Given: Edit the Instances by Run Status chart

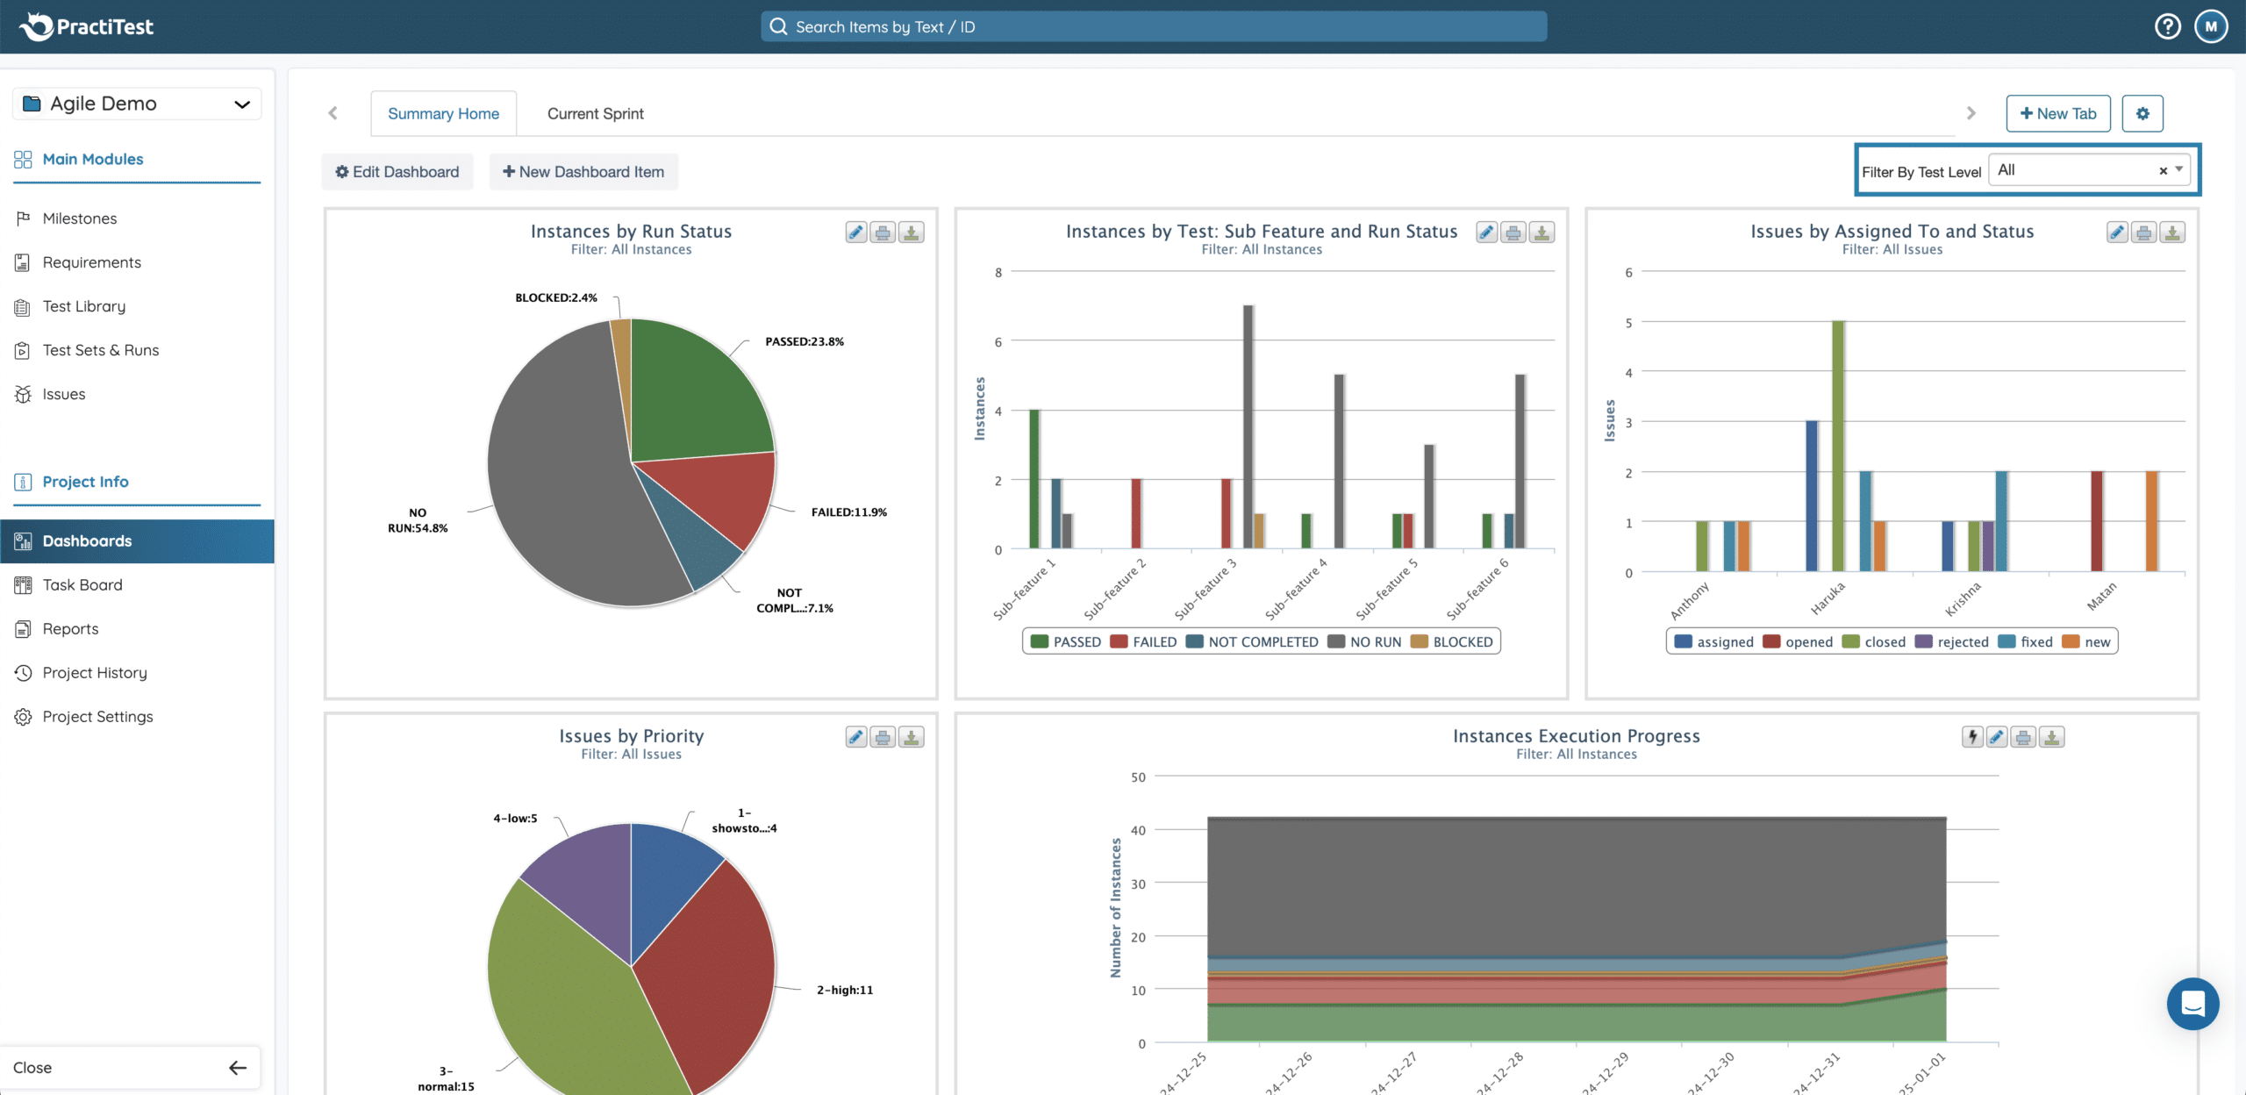Looking at the screenshot, I should [x=856, y=233].
